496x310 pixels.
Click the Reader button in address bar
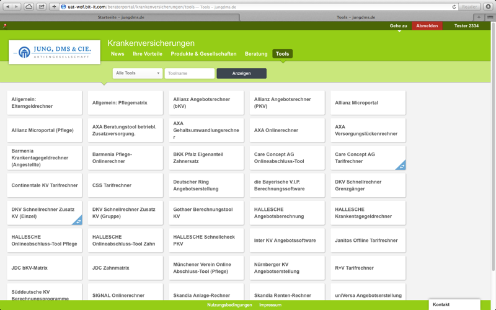tap(469, 7)
